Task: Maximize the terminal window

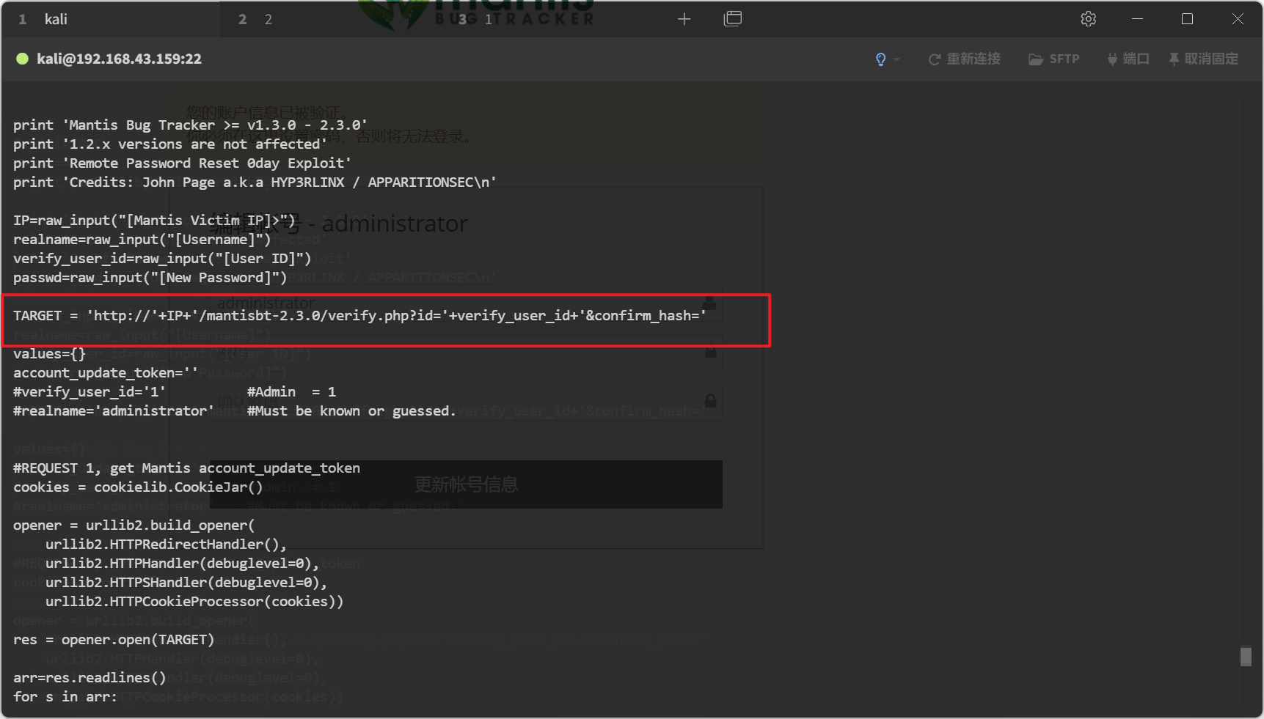Action: [1188, 19]
